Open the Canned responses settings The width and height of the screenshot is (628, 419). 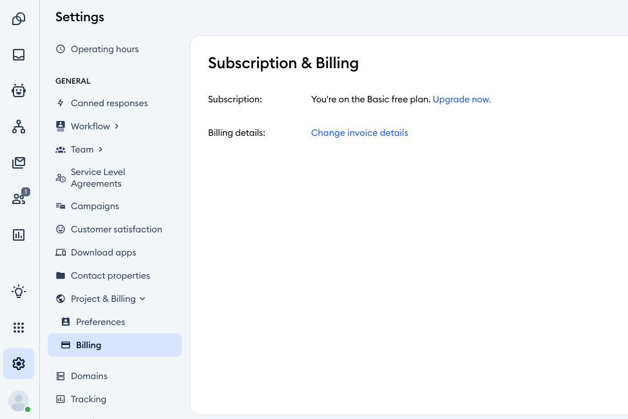[x=109, y=103]
